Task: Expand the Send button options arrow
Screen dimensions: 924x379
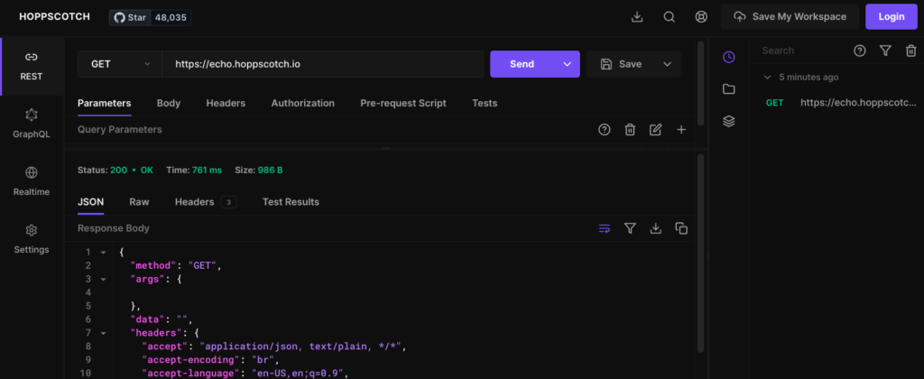Action: point(567,64)
